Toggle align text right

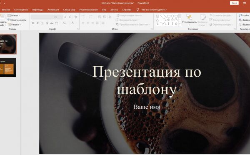tap(92, 23)
